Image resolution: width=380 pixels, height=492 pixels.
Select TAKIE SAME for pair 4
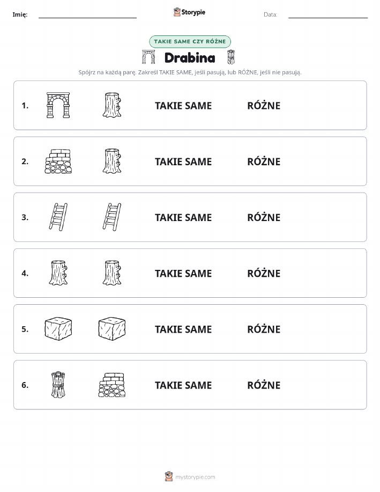click(x=183, y=273)
